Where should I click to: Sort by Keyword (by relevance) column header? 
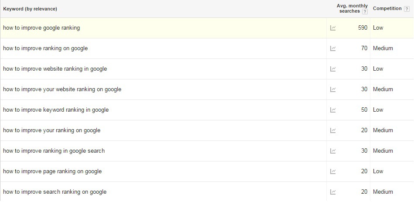(x=30, y=9)
